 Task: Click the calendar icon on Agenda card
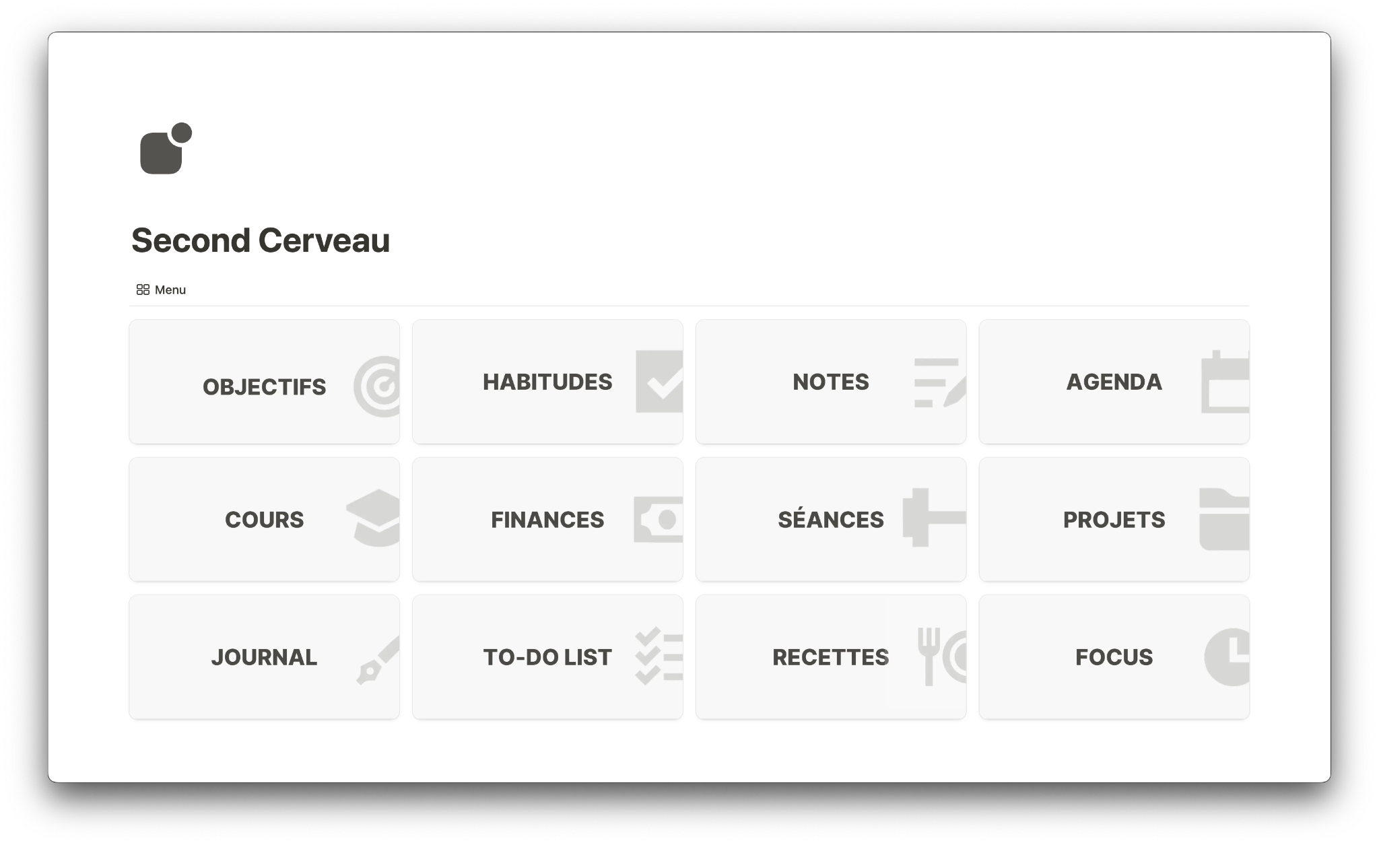[1225, 382]
